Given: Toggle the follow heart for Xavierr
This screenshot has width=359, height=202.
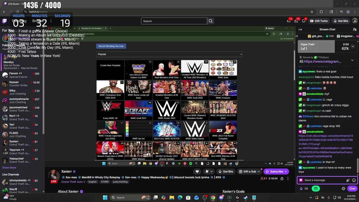Looking at the screenshot, I should point(197,171).
